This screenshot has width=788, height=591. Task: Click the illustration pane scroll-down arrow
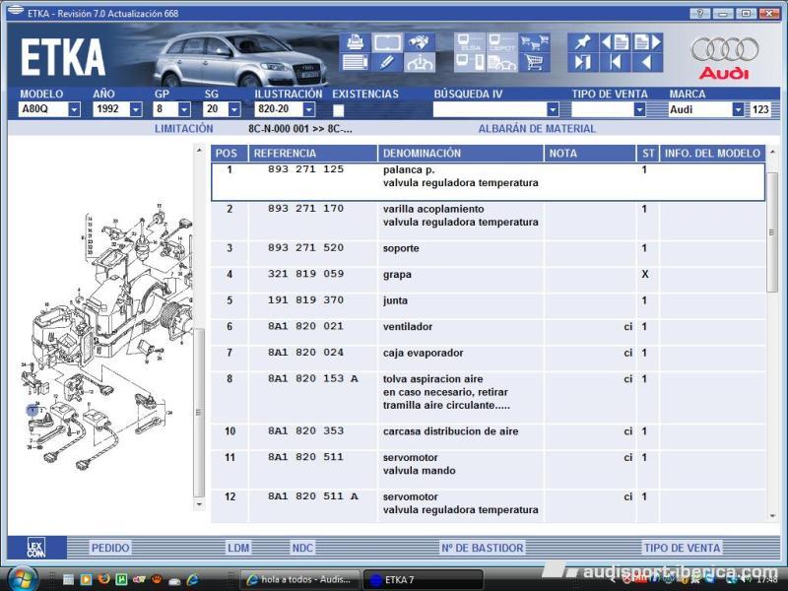pos(199,504)
